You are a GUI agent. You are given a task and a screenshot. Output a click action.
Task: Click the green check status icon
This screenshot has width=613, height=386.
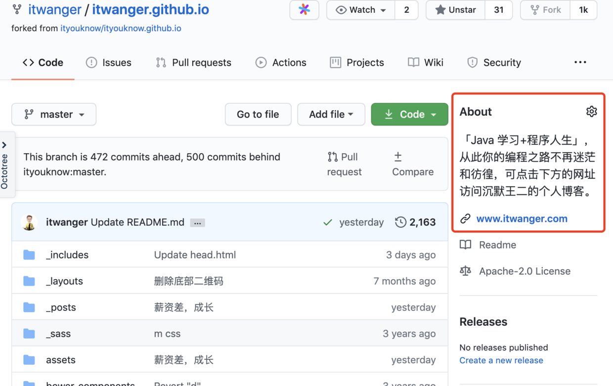coord(327,222)
